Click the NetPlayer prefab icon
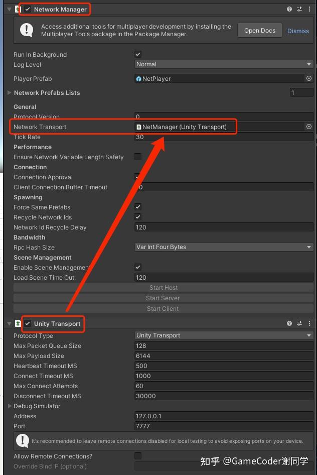Image resolution: width=317 pixels, height=475 pixels. [x=139, y=78]
